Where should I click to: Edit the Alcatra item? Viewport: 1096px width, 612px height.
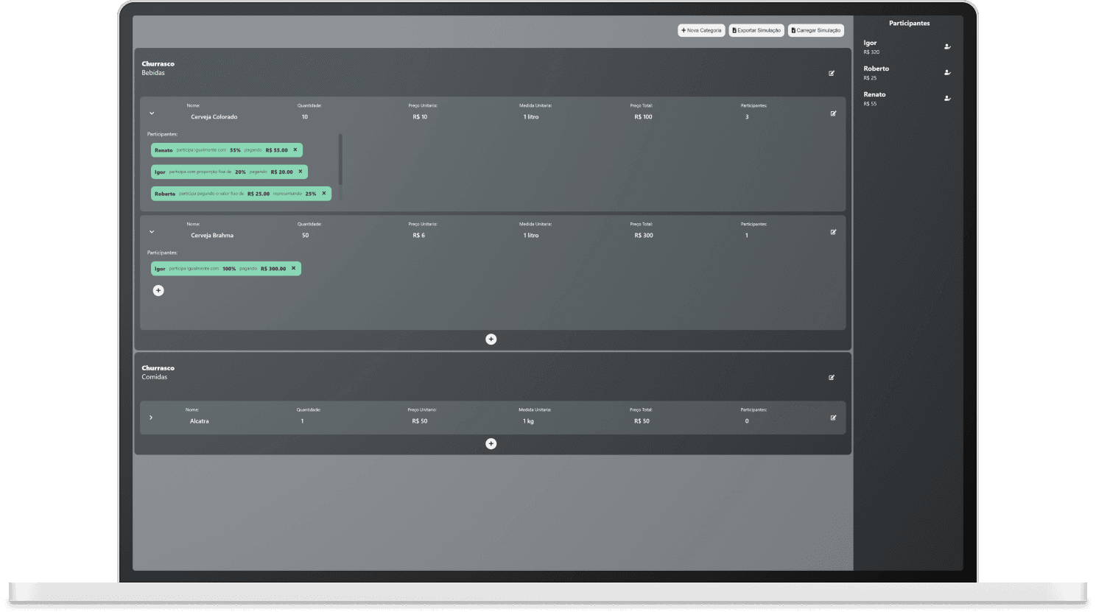pos(833,418)
